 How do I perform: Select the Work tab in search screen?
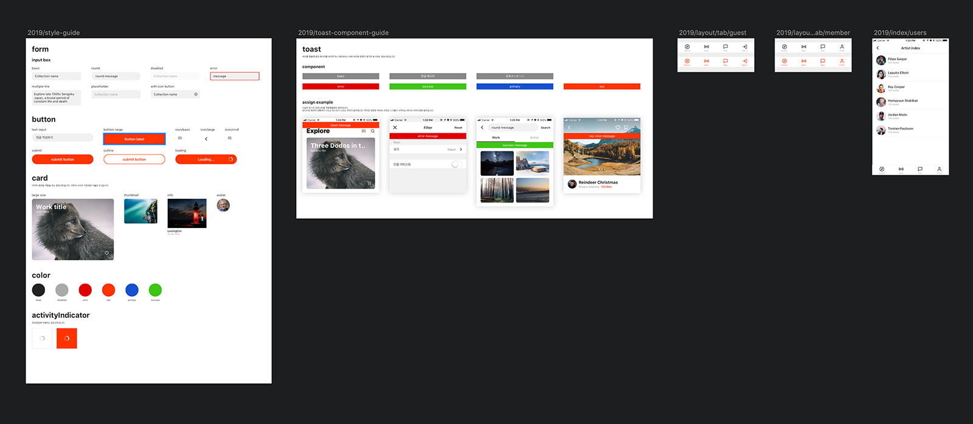coord(496,137)
